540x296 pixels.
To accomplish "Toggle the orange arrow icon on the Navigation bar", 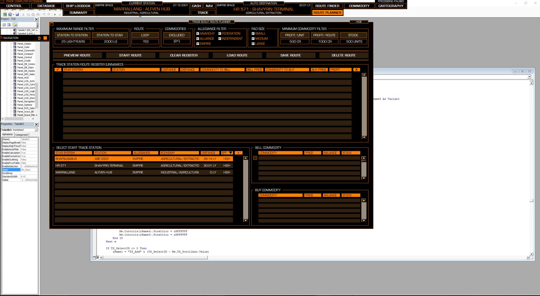I will (39, 38).
